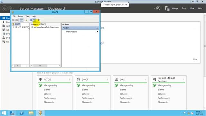Click the contents pane horizontal scrollbar thumb
The height and width of the screenshot is (116, 206).
click(x=40, y=66)
